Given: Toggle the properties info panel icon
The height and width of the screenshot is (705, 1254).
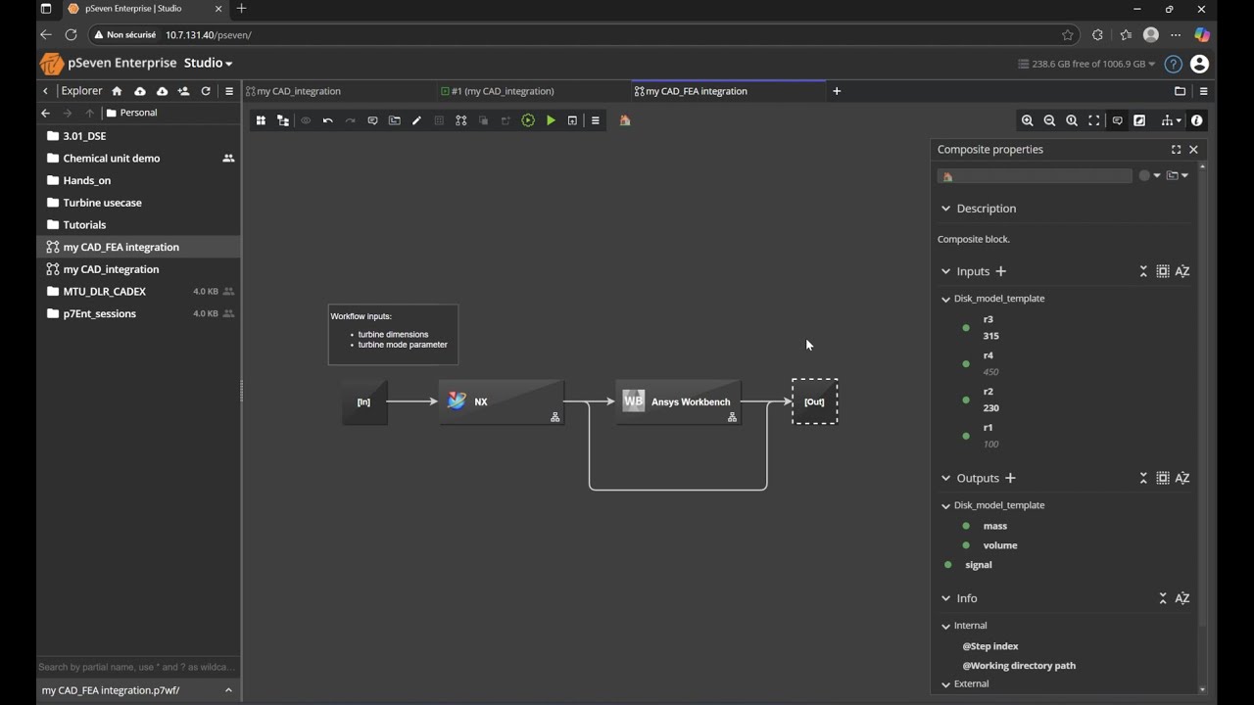Looking at the screenshot, I should pos(1197,120).
